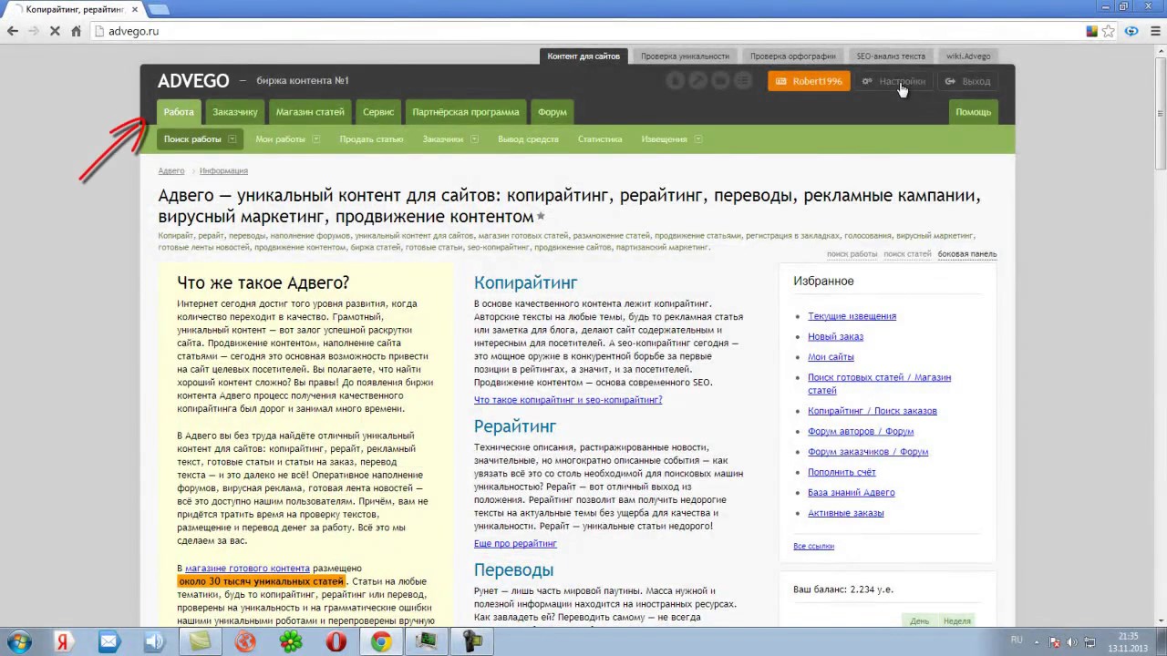Open the Chrome menu hamburger icon
Viewport: 1167px width, 656px height.
[1155, 31]
